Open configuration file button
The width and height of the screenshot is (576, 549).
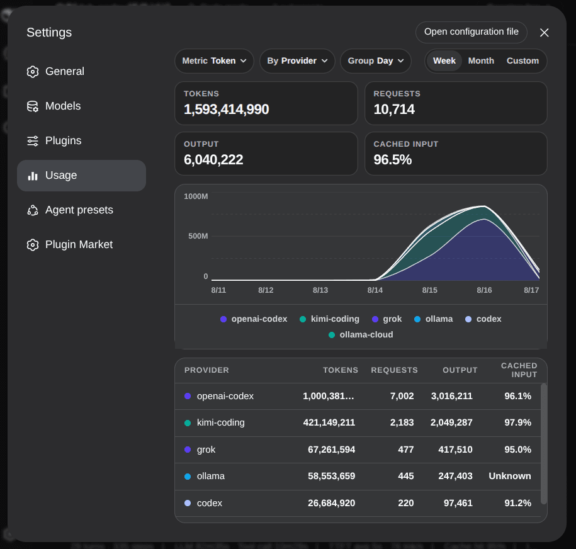[472, 32]
